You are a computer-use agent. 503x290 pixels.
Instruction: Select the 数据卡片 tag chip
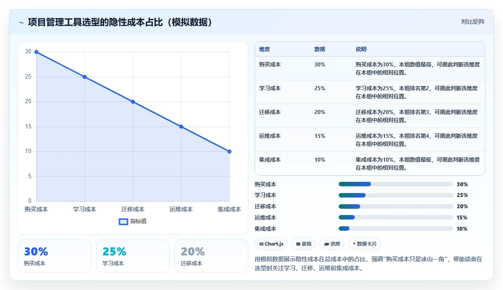pyautogui.click(x=365, y=244)
